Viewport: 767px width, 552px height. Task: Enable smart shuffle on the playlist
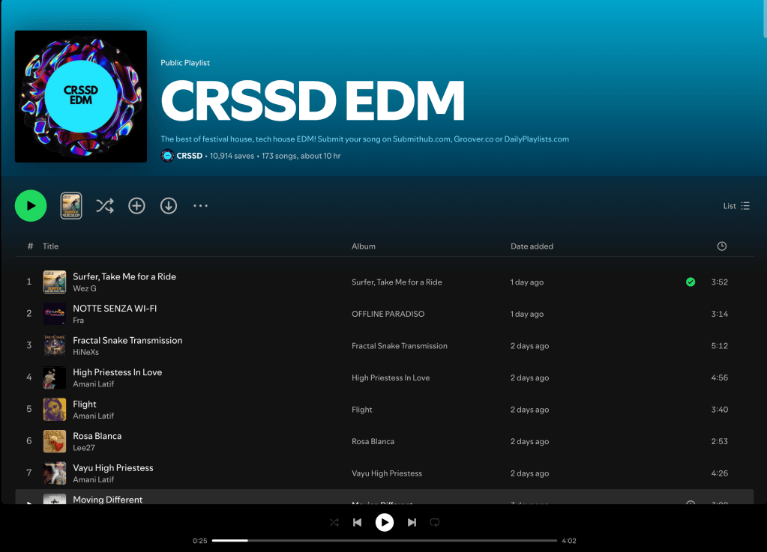point(105,206)
